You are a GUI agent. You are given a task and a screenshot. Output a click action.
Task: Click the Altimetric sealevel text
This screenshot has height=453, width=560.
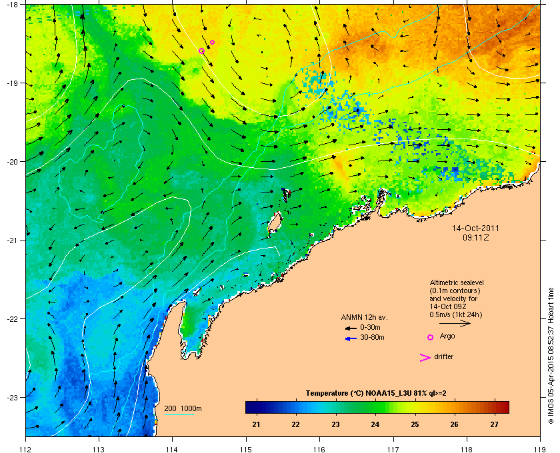(x=457, y=282)
